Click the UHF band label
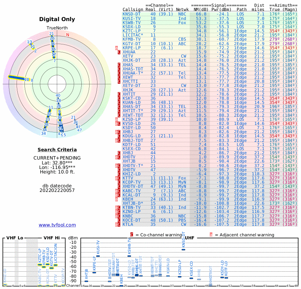The width and height of the screenshot is (301, 289). pos(190,238)
